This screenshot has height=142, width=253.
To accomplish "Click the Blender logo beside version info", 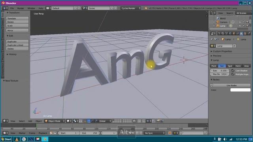I will 146,8.
